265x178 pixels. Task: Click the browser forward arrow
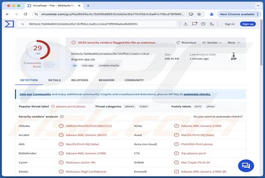point(17,14)
